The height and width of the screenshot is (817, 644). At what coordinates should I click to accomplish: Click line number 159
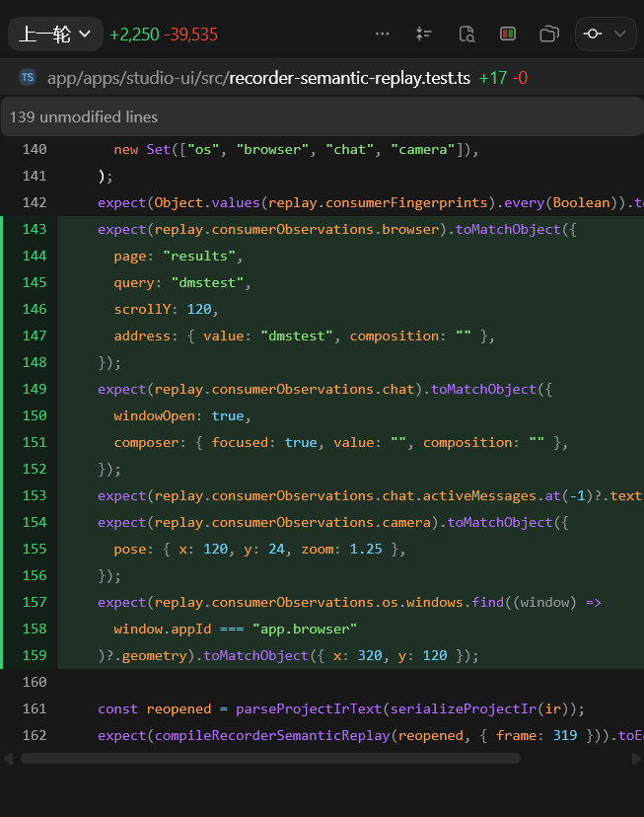[35, 655]
